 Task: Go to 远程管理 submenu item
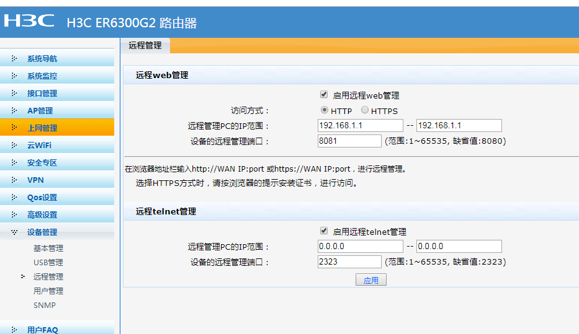[x=48, y=276]
